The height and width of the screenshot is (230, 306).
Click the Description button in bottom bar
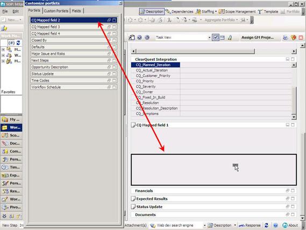pos(219,226)
